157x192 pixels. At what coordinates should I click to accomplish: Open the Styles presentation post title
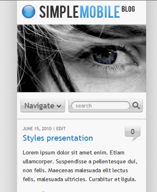pos(58,138)
